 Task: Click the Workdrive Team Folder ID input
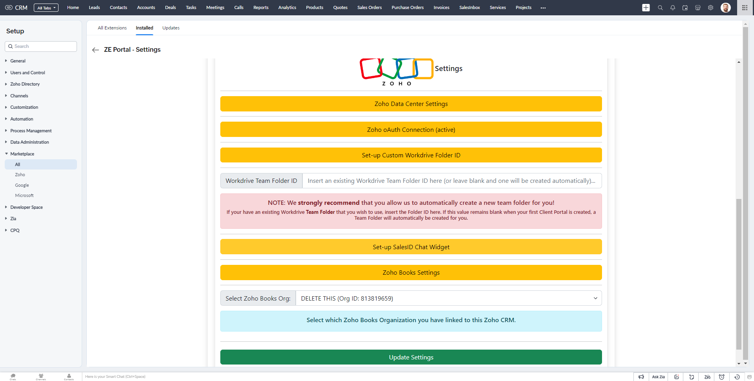click(452, 181)
